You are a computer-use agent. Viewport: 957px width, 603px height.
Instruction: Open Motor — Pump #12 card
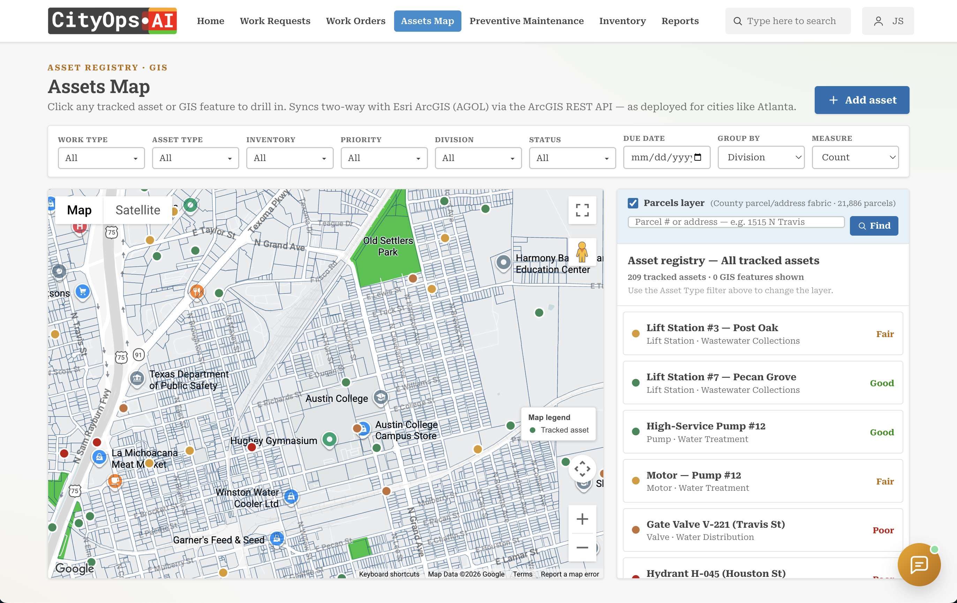coord(763,481)
